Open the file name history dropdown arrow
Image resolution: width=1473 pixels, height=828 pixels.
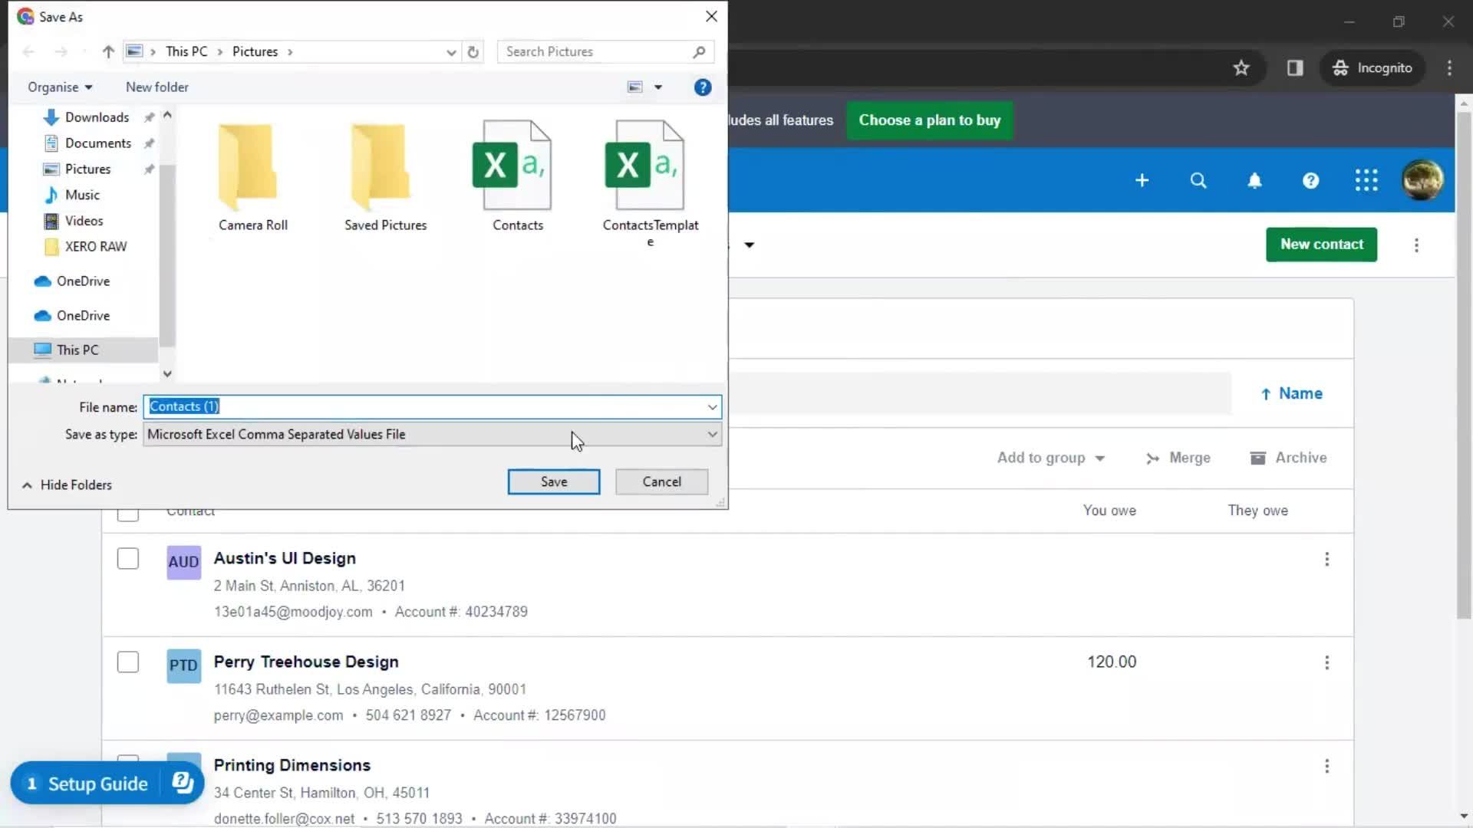(712, 406)
